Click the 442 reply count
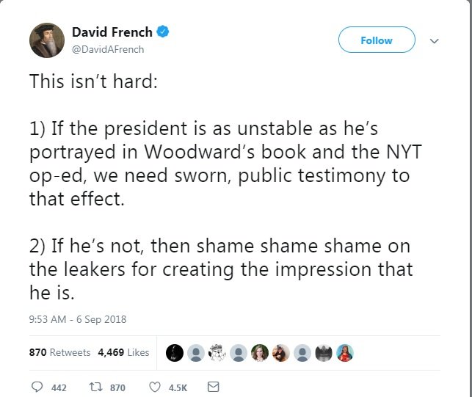The width and height of the screenshot is (472, 397). coord(59,387)
